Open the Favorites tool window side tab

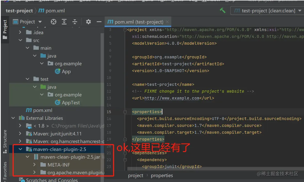[5, 171]
